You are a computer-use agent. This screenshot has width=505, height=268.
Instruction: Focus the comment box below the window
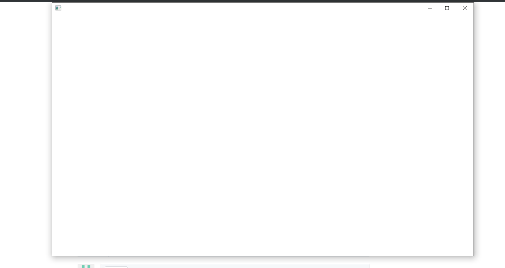[x=235, y=266]
